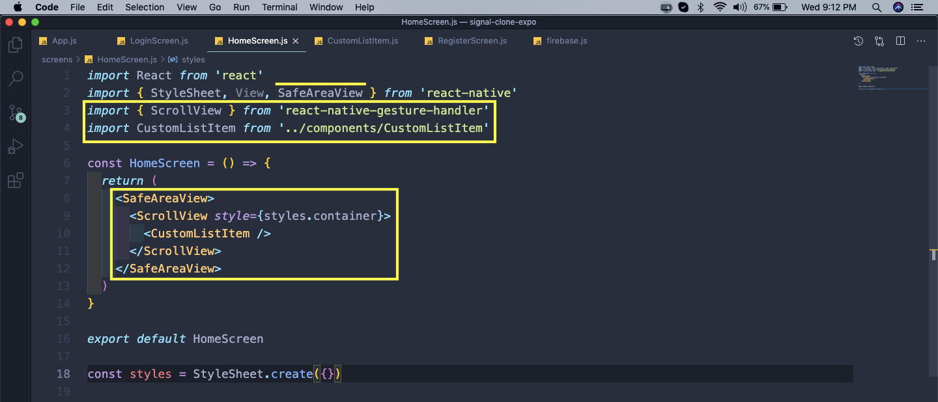Click the export default HomeScreen line

click(175, 339)
